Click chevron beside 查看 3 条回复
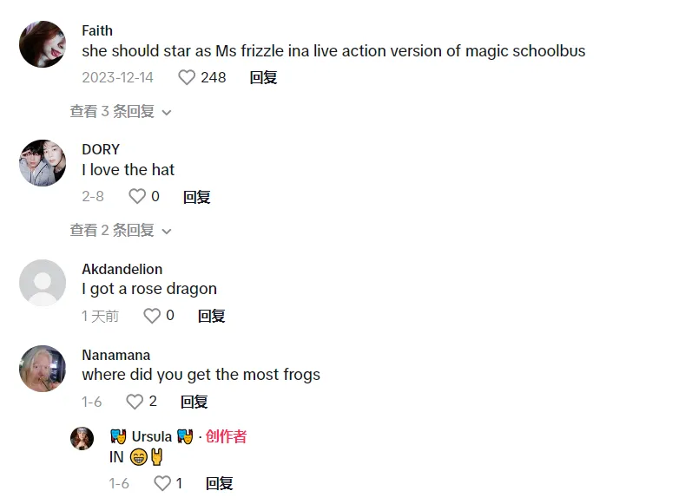Image resolution: width=692 pixels, height=504 pixels. [167, 113]
